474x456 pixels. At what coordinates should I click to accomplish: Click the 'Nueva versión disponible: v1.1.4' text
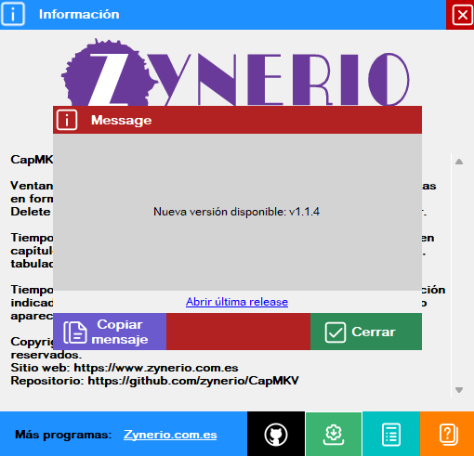pos(237,212)
